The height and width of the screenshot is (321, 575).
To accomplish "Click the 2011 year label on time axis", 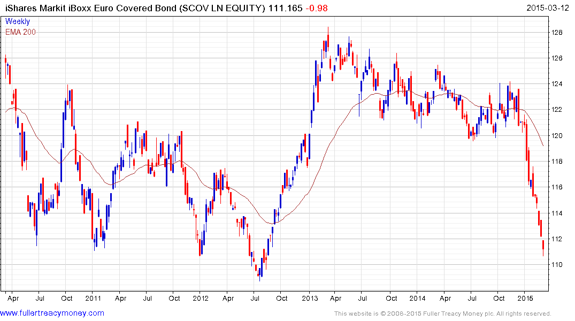I will [93, 298].
